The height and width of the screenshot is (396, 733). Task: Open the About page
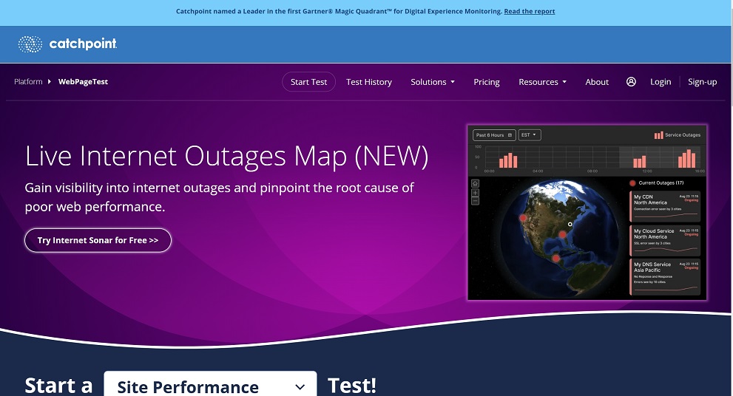coord(597,82)
